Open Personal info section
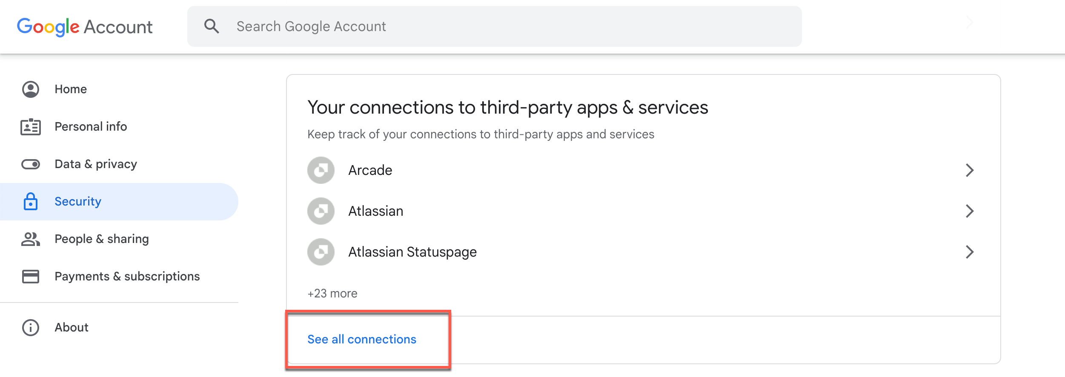Image resolution: width=1065 pixels, height=377 pixels. coord(119,127)
